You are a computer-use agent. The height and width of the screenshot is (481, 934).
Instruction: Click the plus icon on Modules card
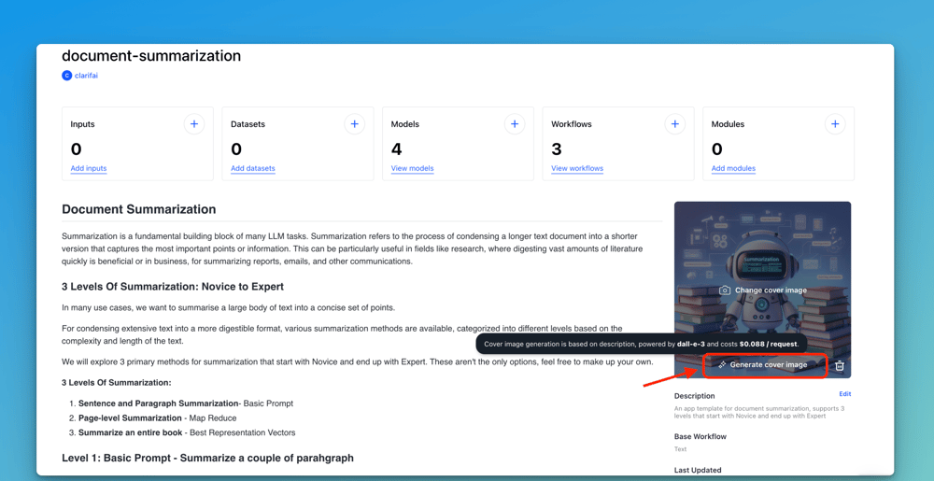tap(835, 124)
